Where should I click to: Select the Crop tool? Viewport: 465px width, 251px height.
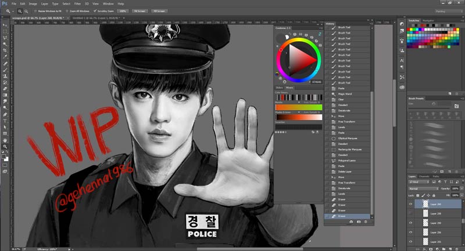point(5,50)
